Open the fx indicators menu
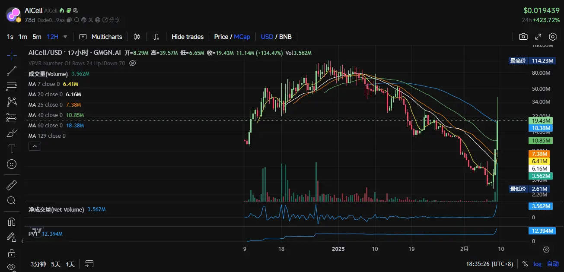Image resolution: width=564 pixels, height=272 pixels. [x=156, y=37]
